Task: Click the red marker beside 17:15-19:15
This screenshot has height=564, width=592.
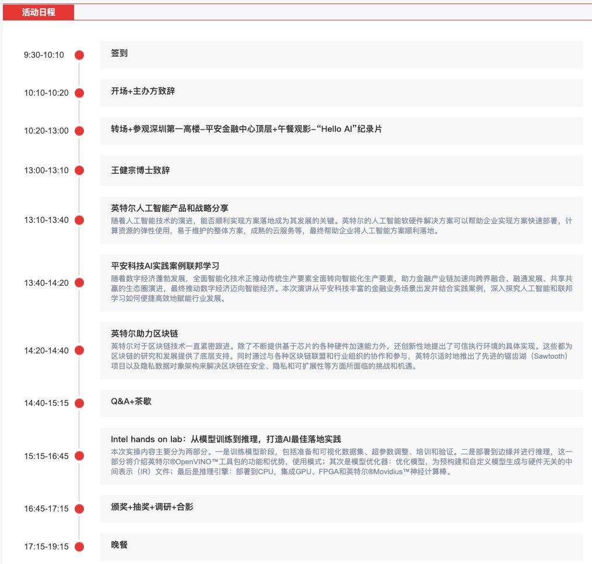Action: [x=79, y=547]
